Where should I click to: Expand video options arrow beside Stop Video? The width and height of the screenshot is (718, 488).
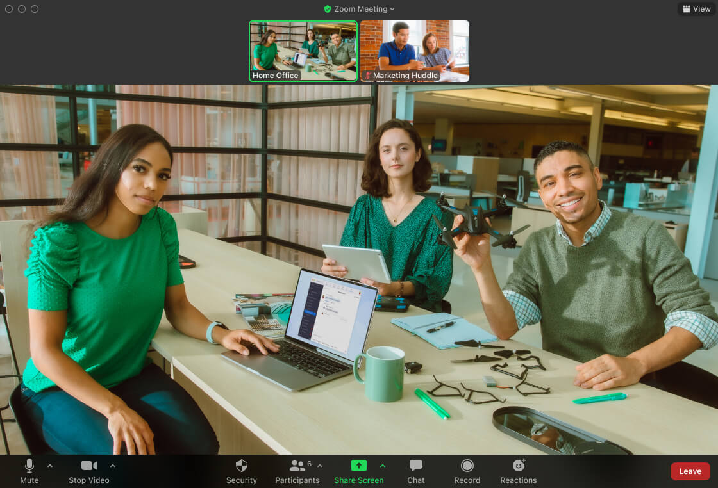coord(113,466)
